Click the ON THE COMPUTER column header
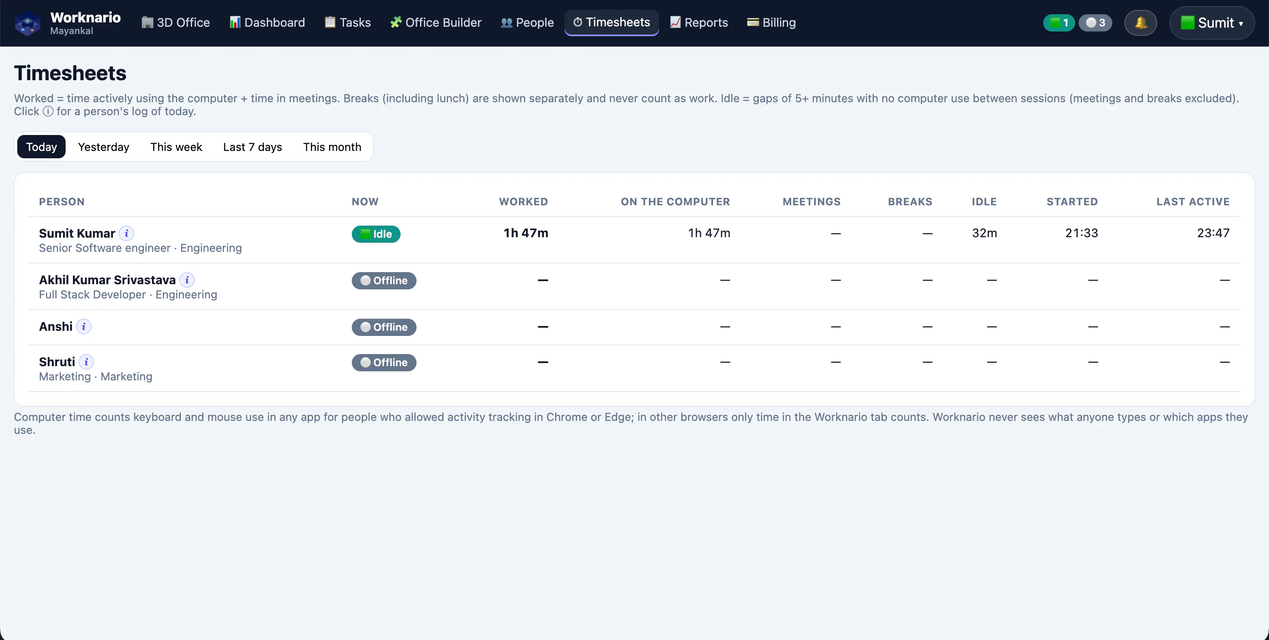This screenshot has width=1269, height=640. coord(675,202)
